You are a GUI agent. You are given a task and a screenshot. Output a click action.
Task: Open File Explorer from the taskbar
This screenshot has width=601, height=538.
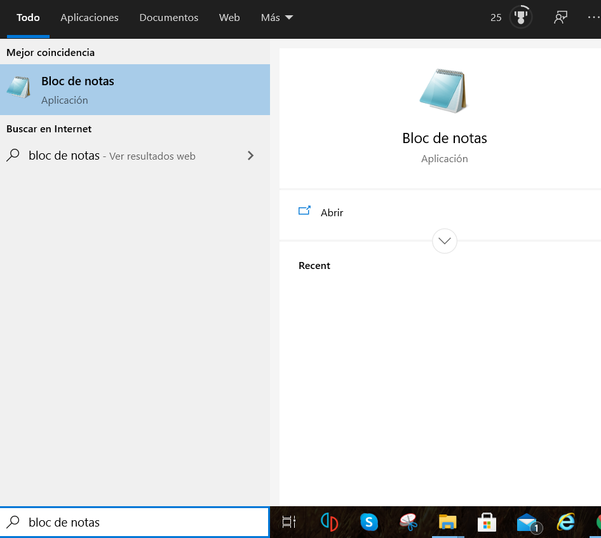(x=448, y=522)
